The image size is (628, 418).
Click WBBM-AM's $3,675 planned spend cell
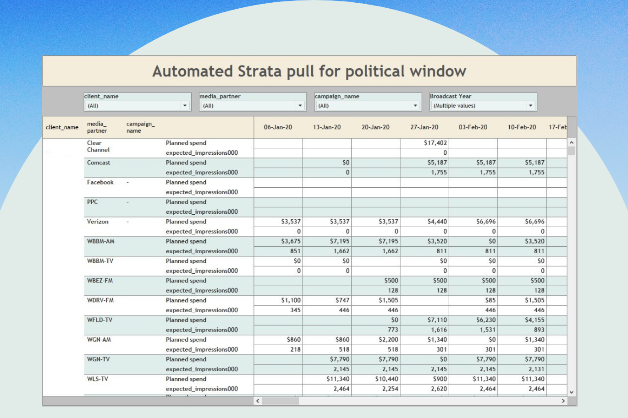[278, 241]
